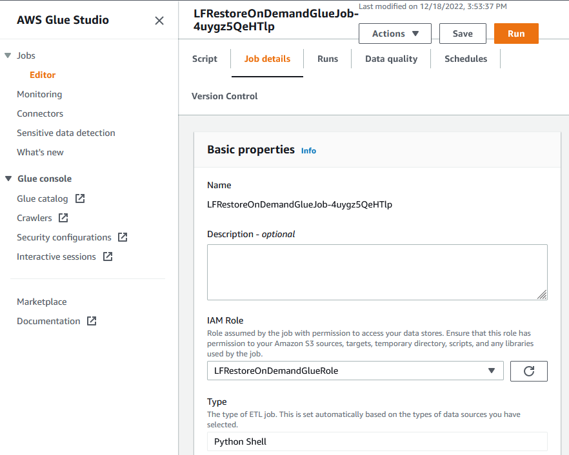Open Sensitive data detection page

click(x=66, y=133)
